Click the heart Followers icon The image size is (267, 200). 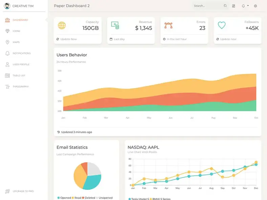point(222,25)
